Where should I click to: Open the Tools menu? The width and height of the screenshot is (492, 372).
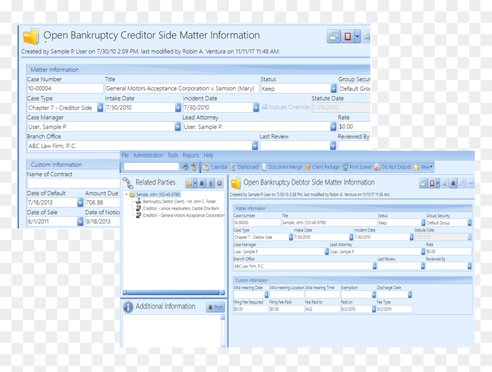coord(173,155)
